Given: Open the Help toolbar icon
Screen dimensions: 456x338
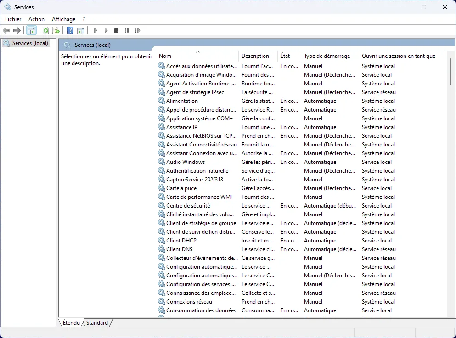Looking at the screenshot, I should point(70,30).
